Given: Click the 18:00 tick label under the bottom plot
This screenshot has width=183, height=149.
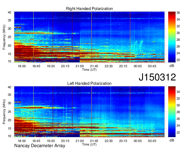Looking at the screenshot, I should 22,141.
